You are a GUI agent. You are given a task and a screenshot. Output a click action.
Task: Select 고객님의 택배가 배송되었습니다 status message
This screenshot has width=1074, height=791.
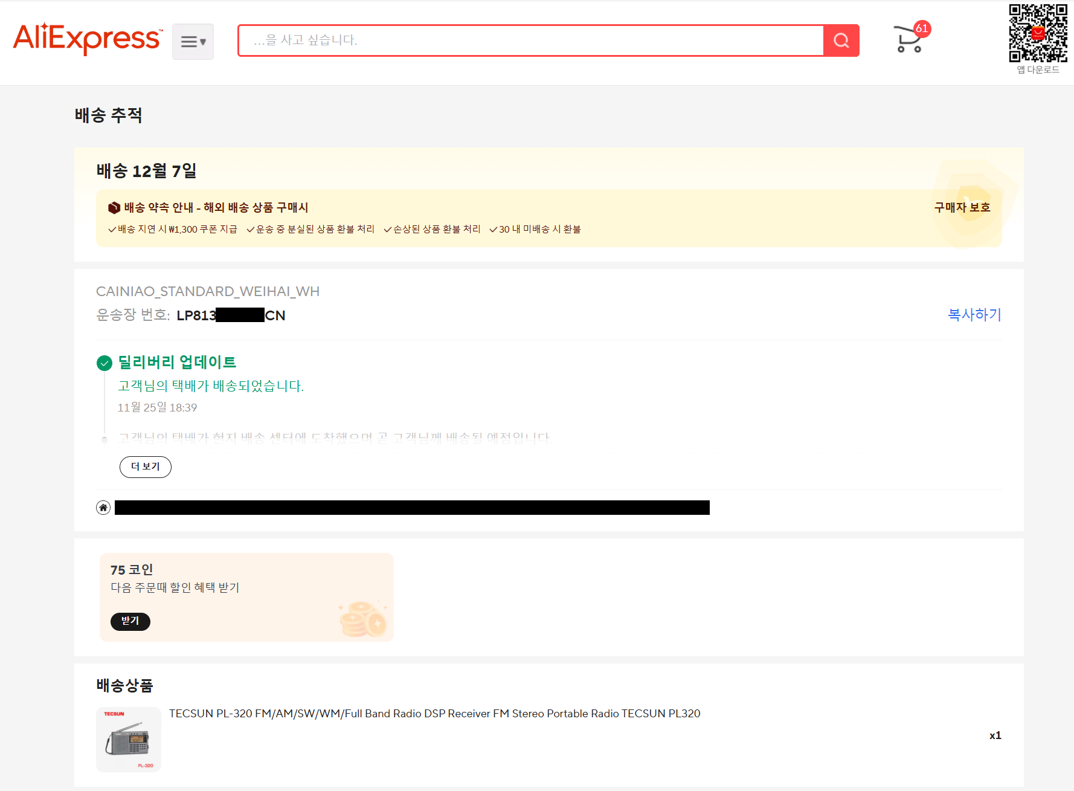[211, 386]
